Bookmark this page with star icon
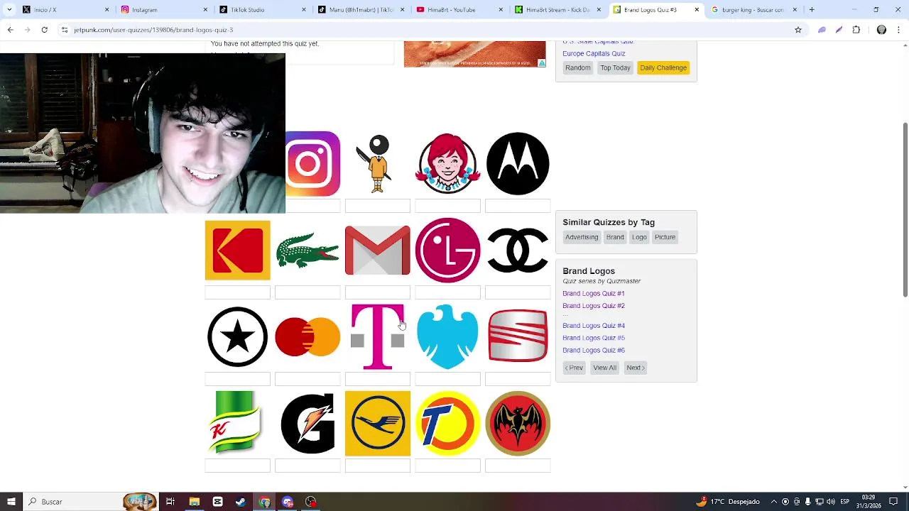 (798, 30)
